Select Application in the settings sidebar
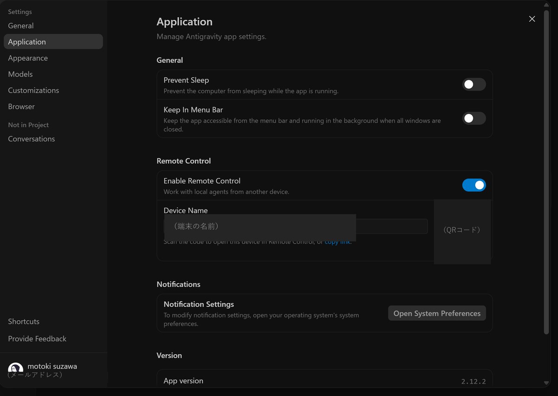Viewport: 558px width, 396px height. (53, 42)
